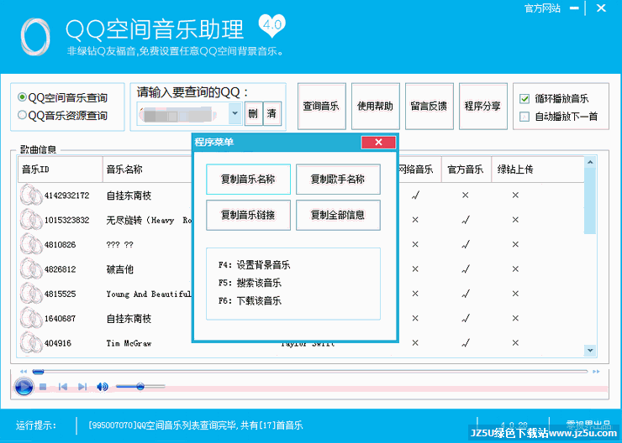Open the QQ number dropdown arrow

[235, 113]
